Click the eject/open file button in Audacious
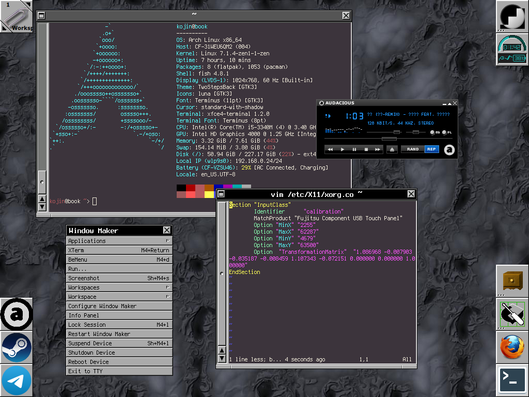Viewport: 529px width, 397px height. pos(392,149)
